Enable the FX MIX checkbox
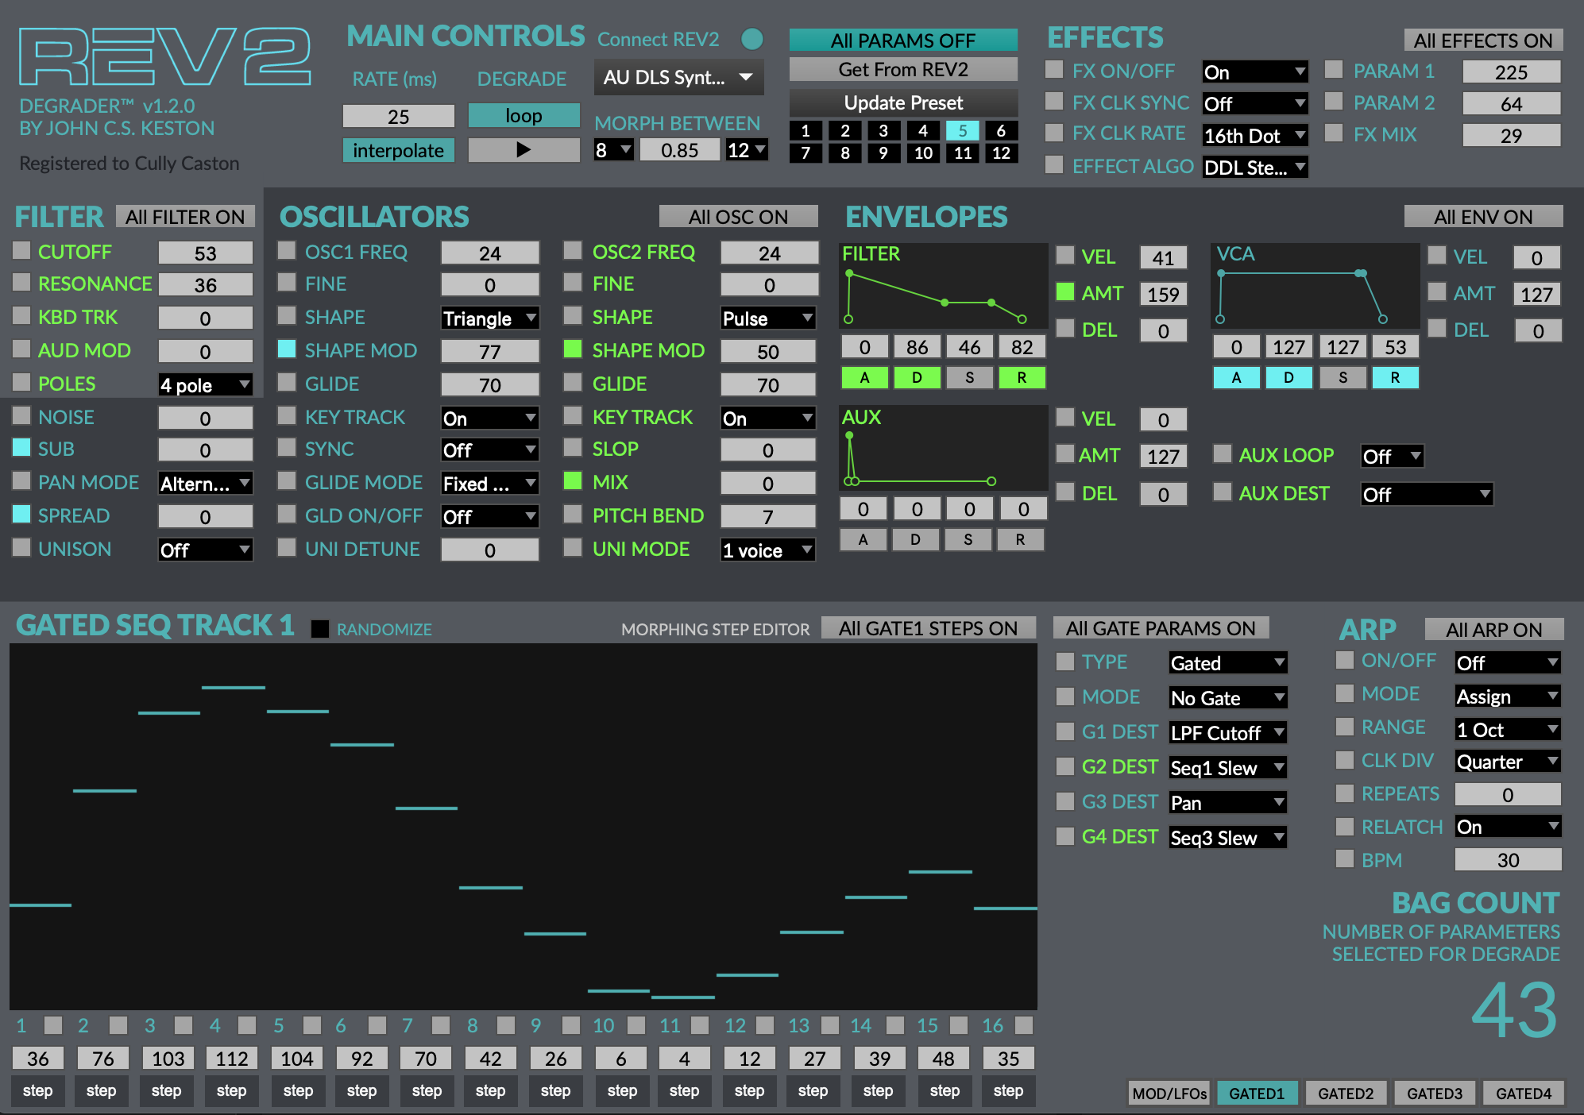This screenshot has width=1584, height=1115. (1334, 133)
